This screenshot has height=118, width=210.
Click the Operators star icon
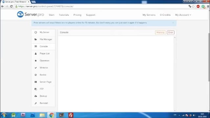[x=36, y=61]
